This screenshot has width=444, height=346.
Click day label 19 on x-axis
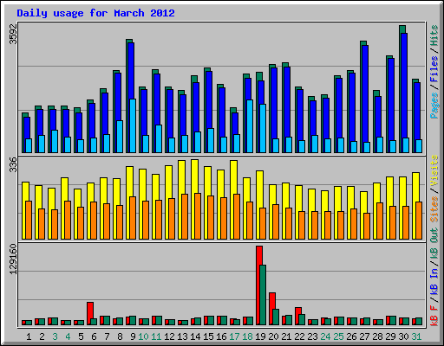(x=260, y=336)
